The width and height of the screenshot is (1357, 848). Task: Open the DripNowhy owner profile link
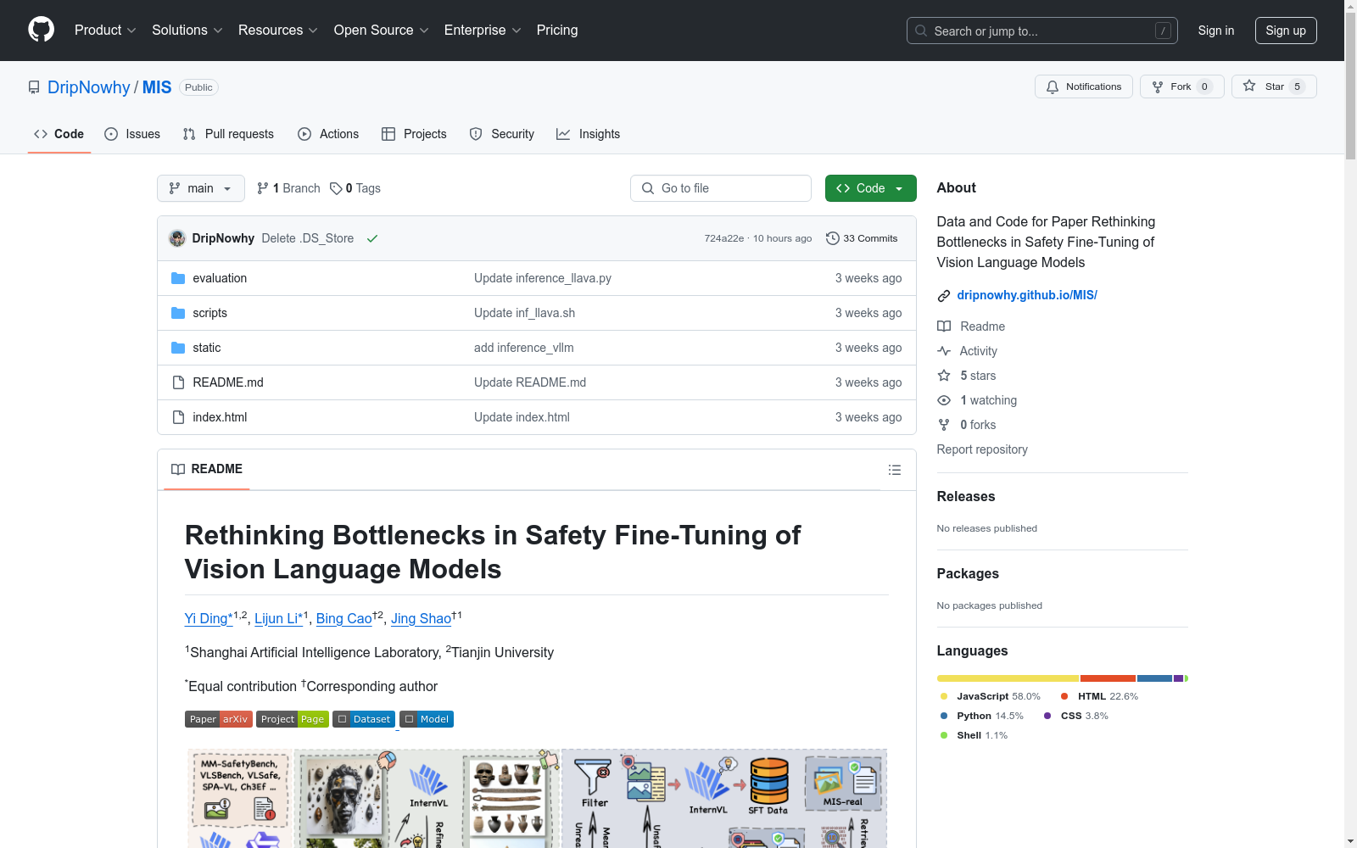pyautogui.click(x=89, y=87)
